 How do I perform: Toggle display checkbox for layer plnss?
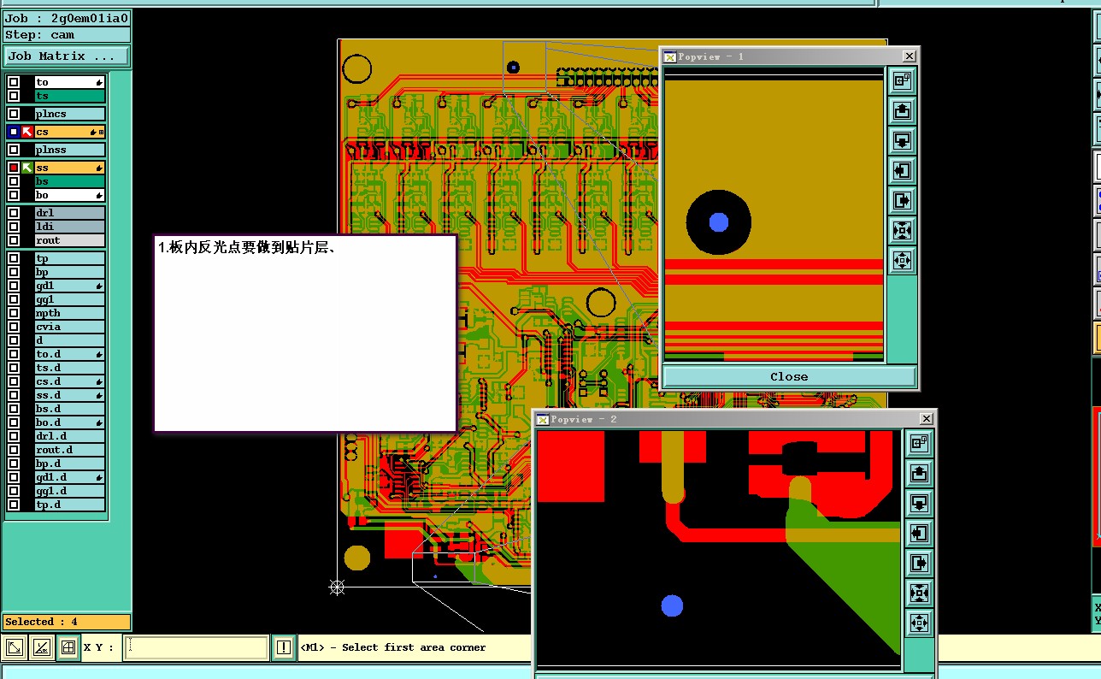tap(14, 150)
